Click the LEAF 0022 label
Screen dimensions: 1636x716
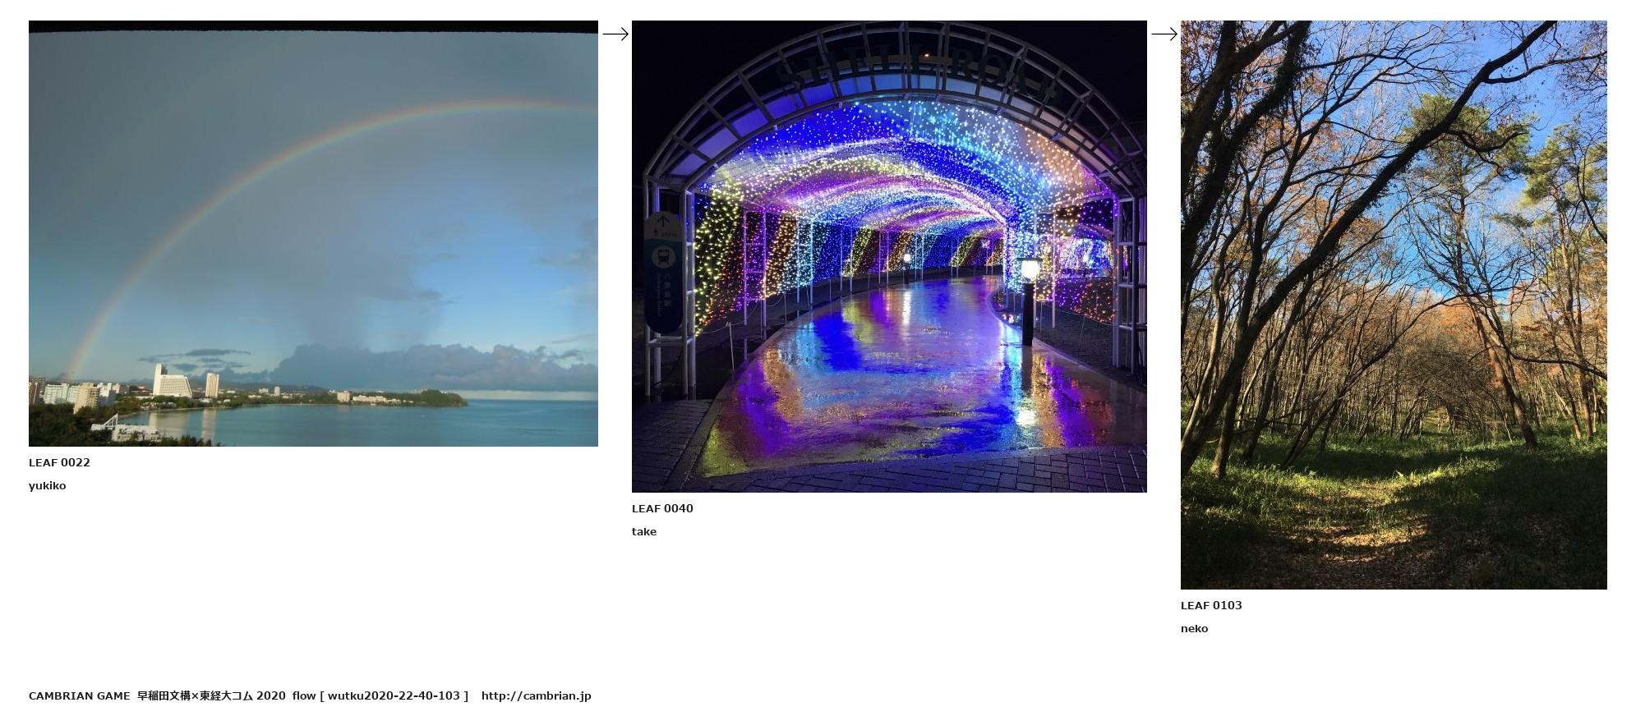coord(59,462)
